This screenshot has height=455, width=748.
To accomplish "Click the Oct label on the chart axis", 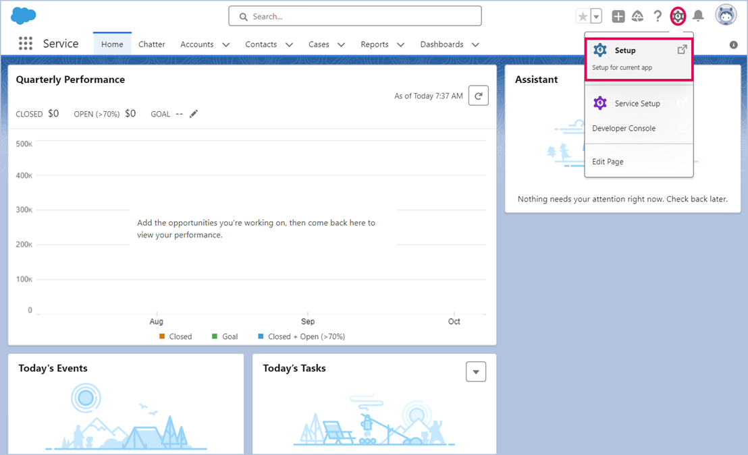I will pos(454,322).
